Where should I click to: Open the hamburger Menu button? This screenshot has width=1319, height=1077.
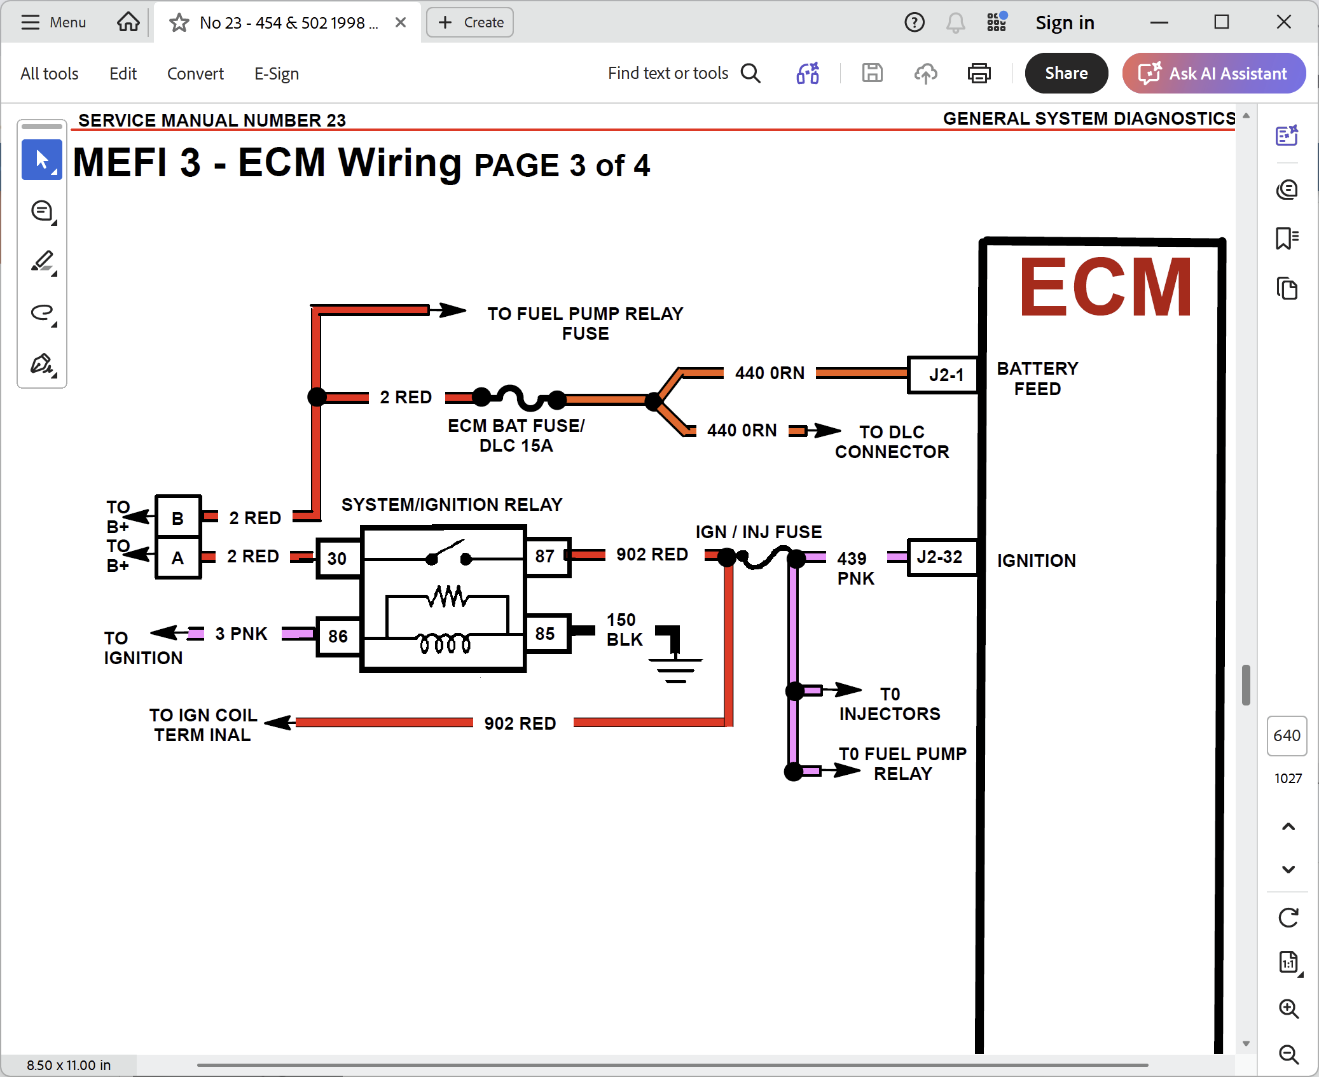click(53, 22)
